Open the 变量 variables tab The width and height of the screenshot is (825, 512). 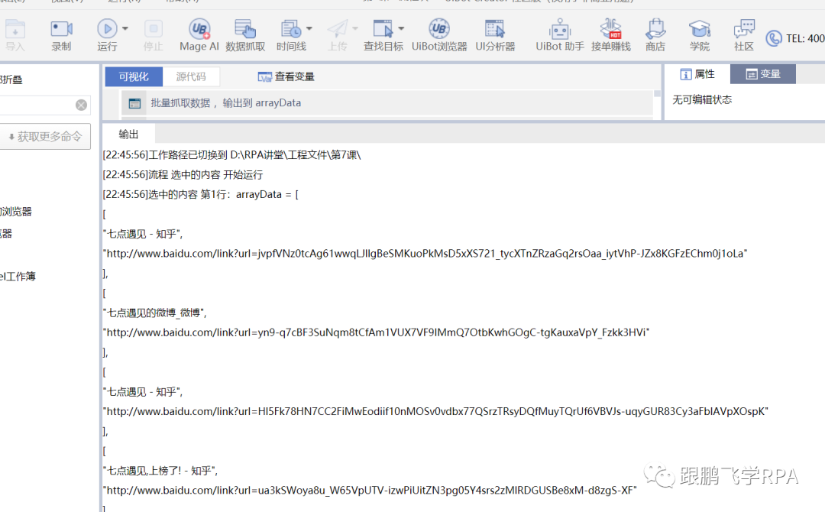[x=763, y=74]
